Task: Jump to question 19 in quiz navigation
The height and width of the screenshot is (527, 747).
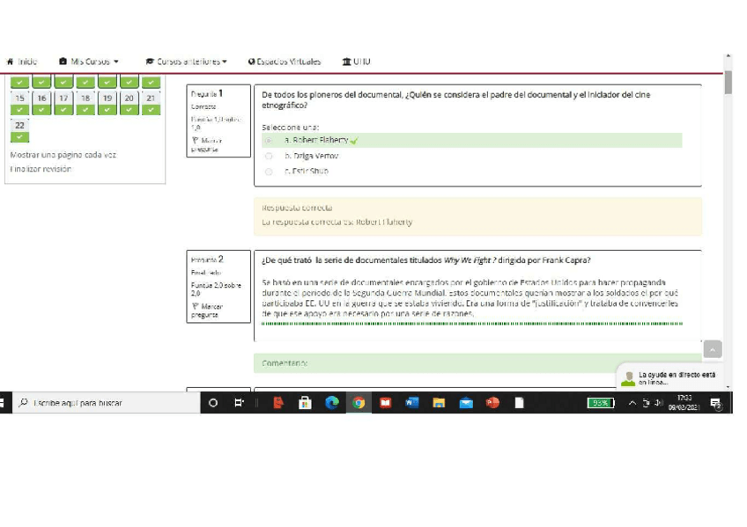Action: 107,103
